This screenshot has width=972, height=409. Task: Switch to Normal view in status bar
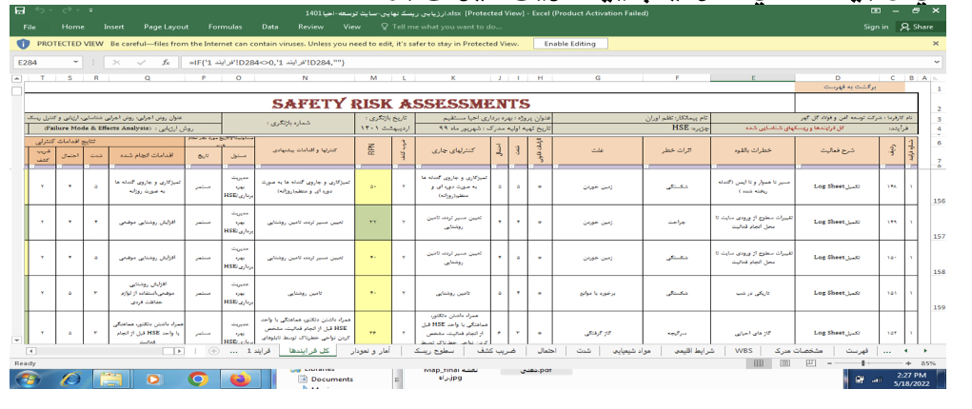[x=759, y=363]
